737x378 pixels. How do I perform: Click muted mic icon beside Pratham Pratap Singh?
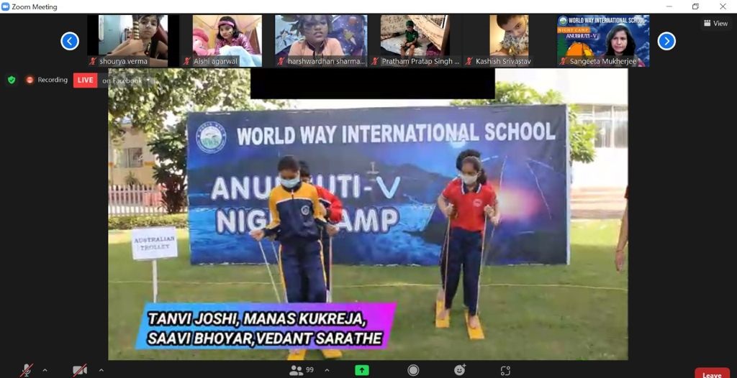(x=375, y=61)
